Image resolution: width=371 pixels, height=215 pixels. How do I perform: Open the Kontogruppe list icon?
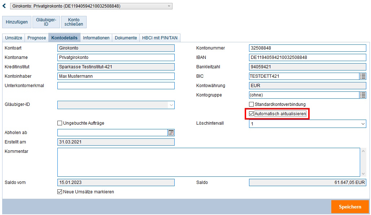[363, 95]
